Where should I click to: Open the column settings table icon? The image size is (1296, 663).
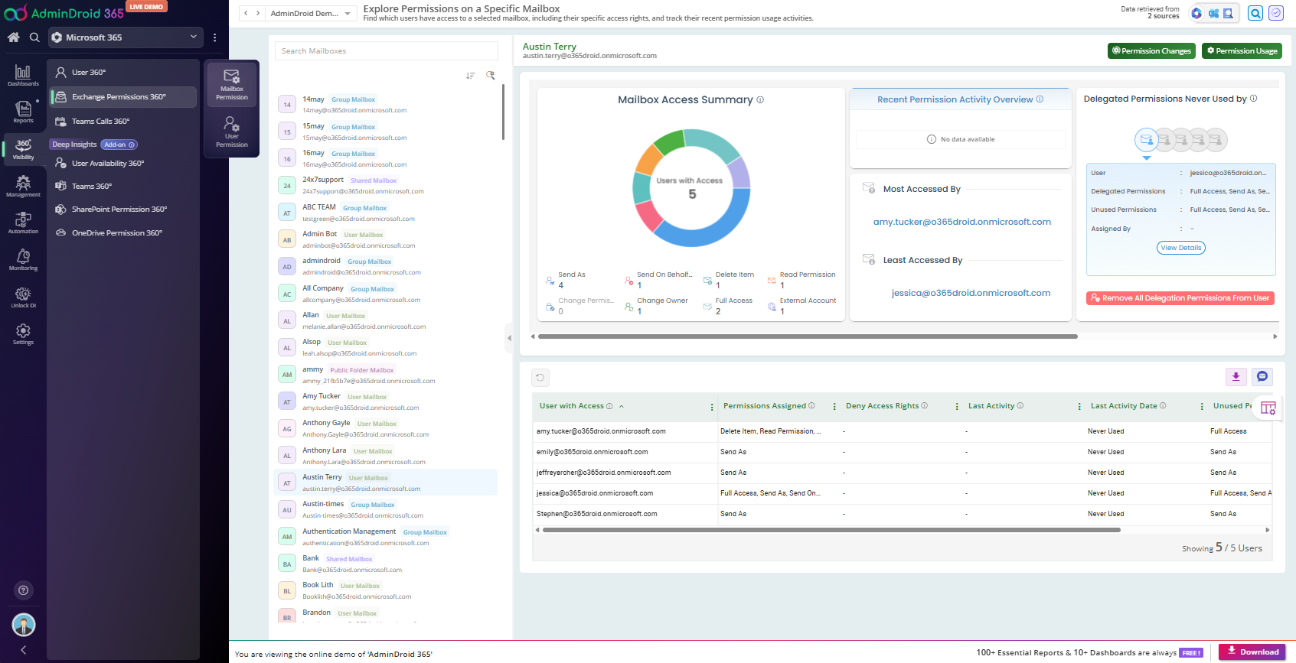pos(1268,408)
